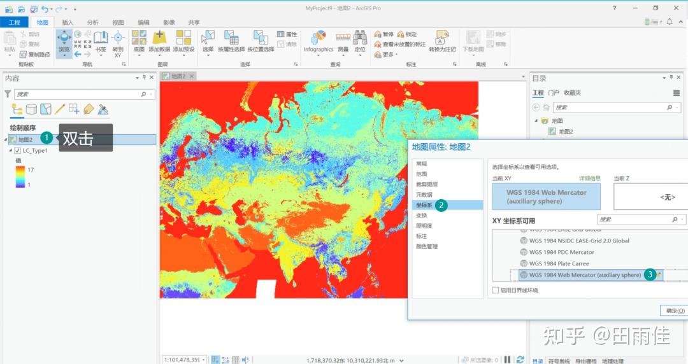Click 暂停 (Pause) labeling

(x=384, y=34)
